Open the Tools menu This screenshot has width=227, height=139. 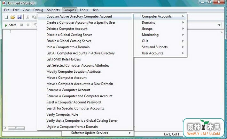(x=83, y=10)
